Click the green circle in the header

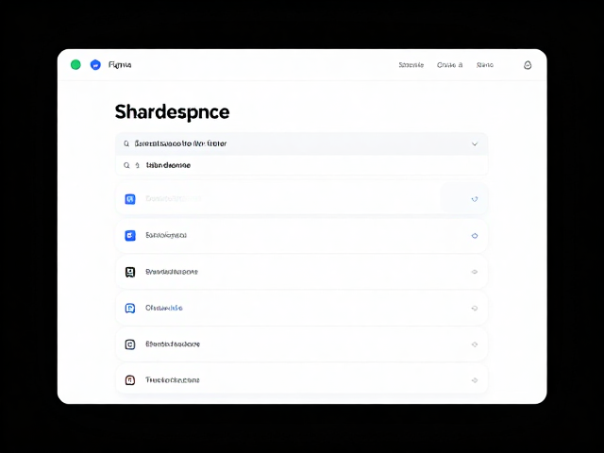point(75,65)
